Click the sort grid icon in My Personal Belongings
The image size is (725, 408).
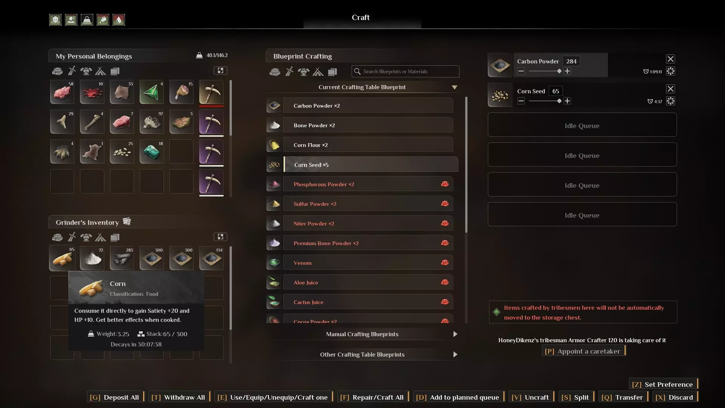tap(221, 71)
